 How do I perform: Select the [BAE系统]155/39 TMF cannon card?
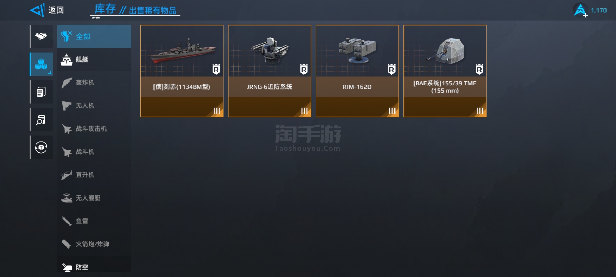point(445,71)
